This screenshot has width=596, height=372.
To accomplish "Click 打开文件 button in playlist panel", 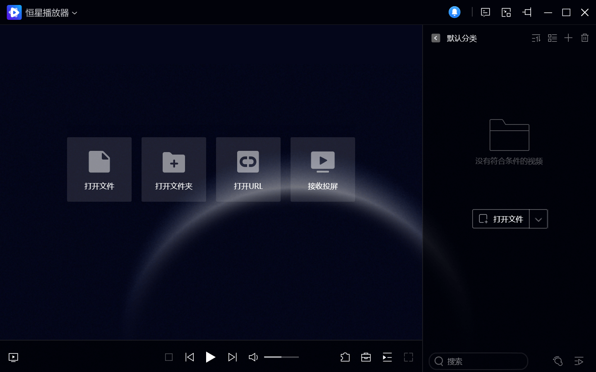I will coord(501,219).
